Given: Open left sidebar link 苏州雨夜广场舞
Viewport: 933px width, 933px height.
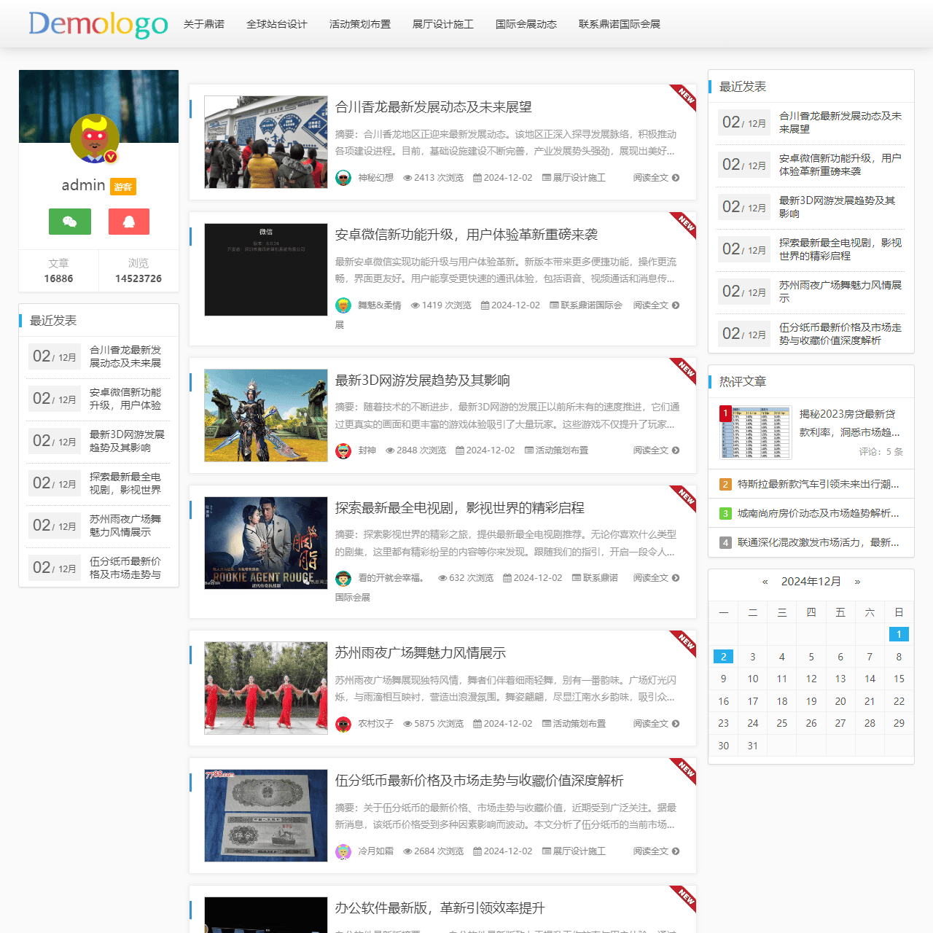Looking at the screenshot, I should click(125, 526).
